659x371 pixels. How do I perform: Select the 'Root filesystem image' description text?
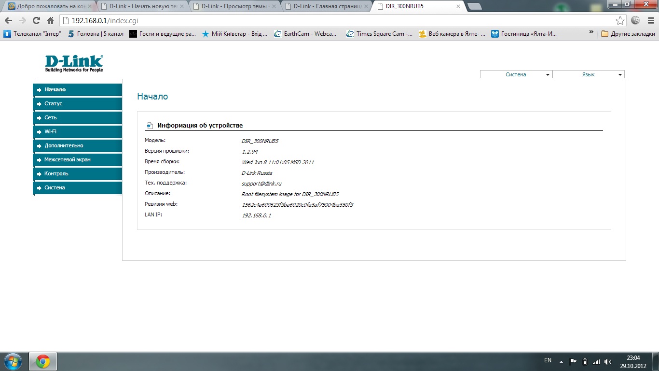coord(290,194)
